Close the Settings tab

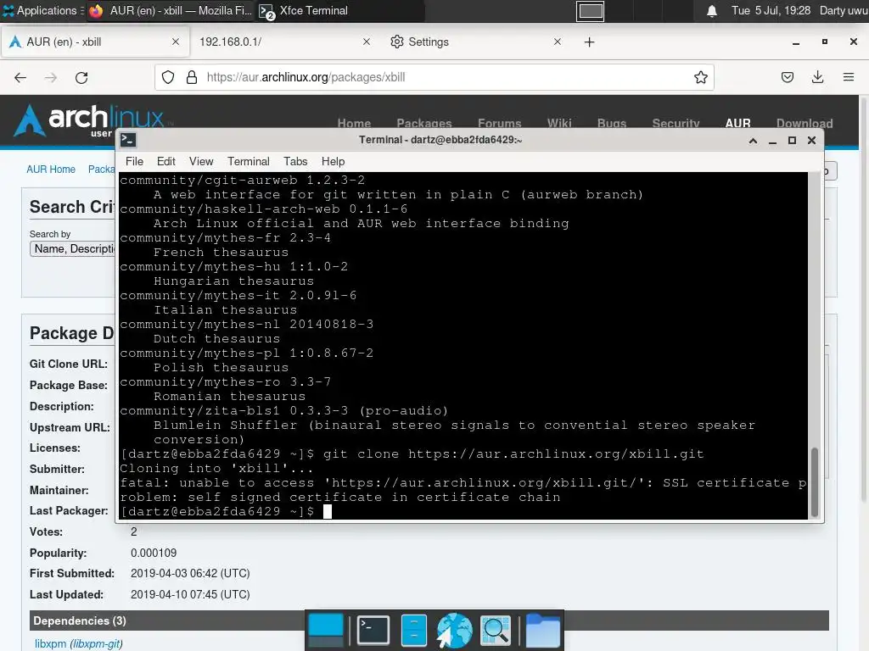click(557, 42)
